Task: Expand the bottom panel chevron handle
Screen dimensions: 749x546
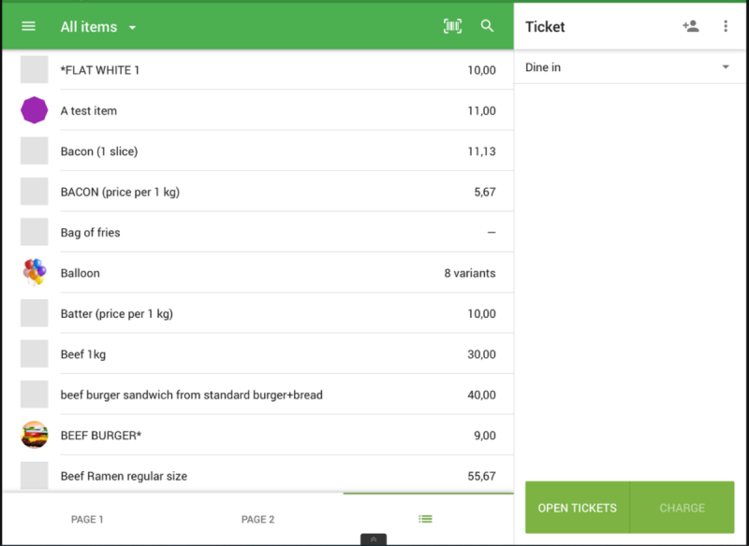Action: coord(373,539)
